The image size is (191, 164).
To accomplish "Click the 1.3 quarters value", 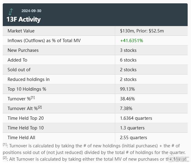I will [132, 128].
